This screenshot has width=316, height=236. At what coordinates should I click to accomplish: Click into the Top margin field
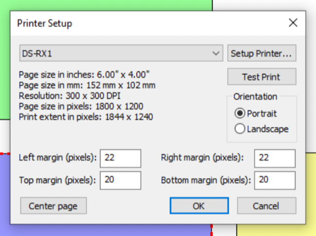point(120,180)
